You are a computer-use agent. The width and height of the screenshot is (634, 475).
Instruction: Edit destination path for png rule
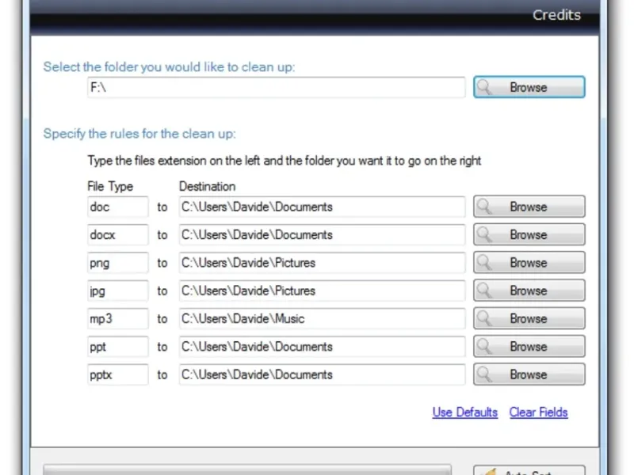click(x=322, y=263)
